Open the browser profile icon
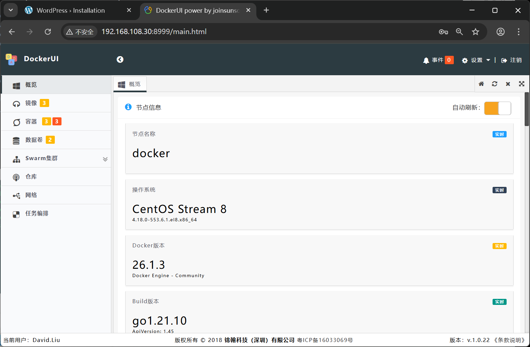 [x=501, y=32]
